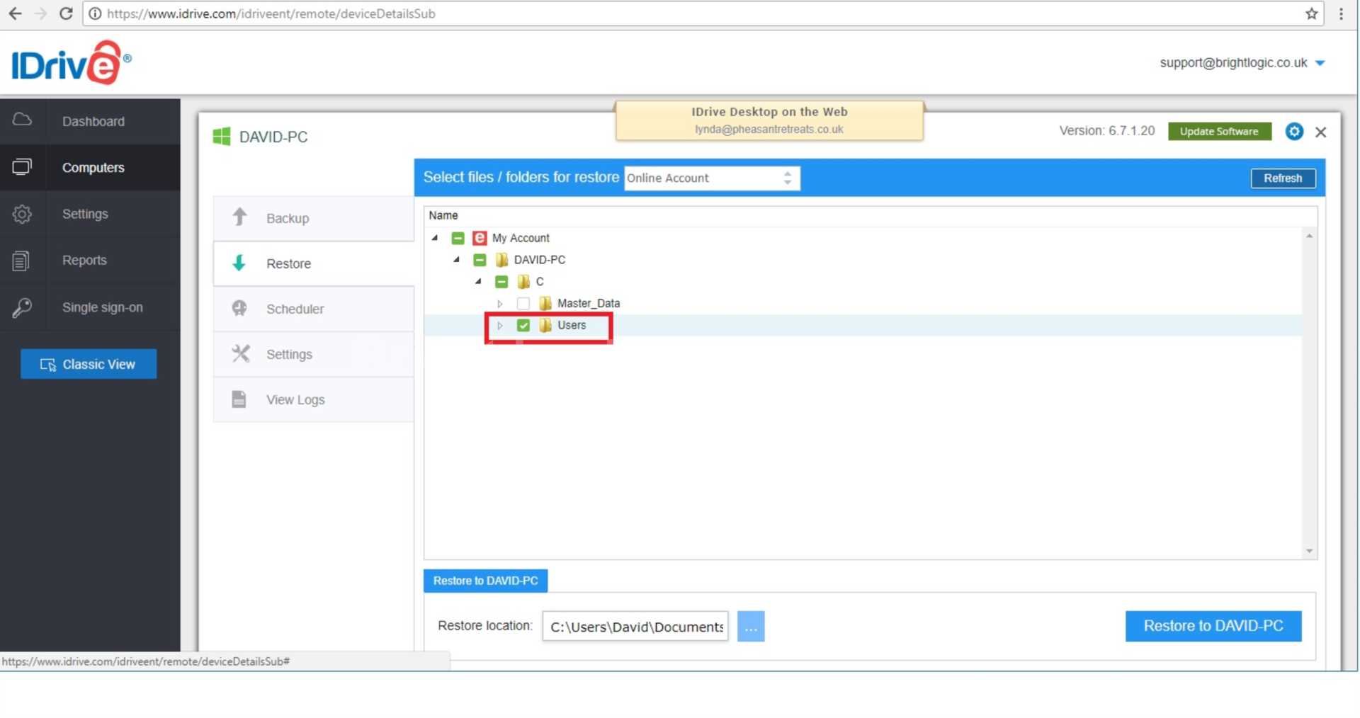1360x718 pixels.
Task: Expand the Users folder tree node
Action: pyautogui.click(x=500, y=326)
